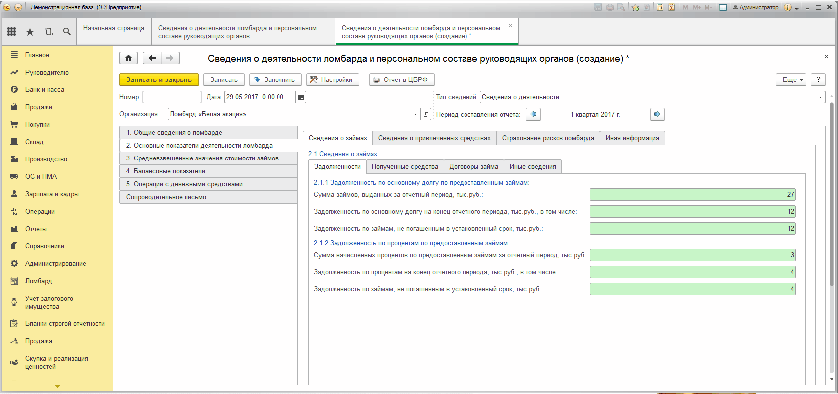Screen dimensions: 838x394
Task: Open the favorites star panel
Action: (30, 32)
